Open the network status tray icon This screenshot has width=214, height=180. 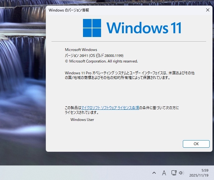pyautogui.click(x=174, y=173)
